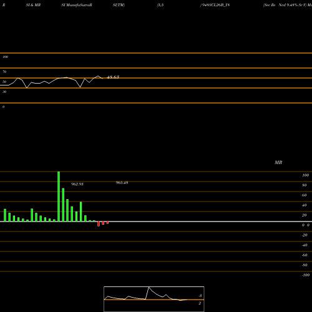Click the -100 label on MR axis
The height and width of the screenshot is (312, 312).
pyautogui.click(x=306, y=275)
